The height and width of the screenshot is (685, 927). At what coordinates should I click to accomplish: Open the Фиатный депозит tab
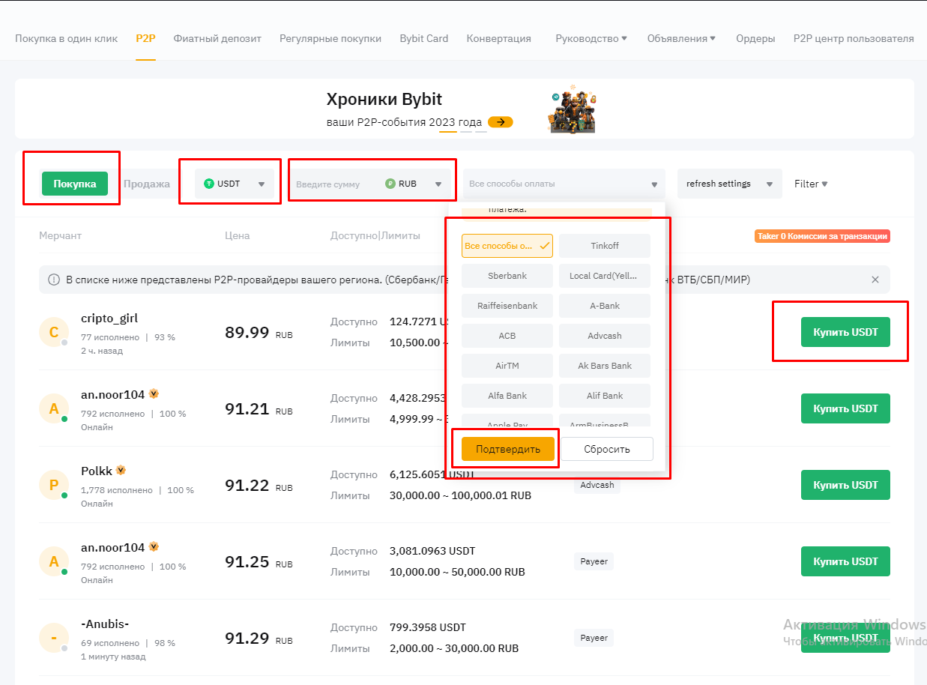pos(217,38)
